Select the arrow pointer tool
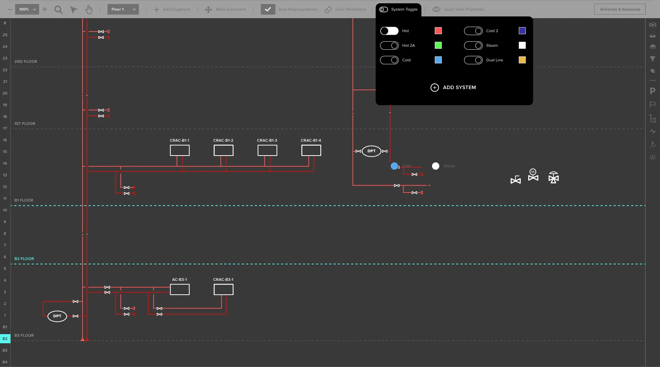Image resolution: width=660 pixels, height=367 pixels. pos(74,9)
